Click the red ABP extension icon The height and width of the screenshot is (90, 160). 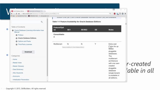114,13
